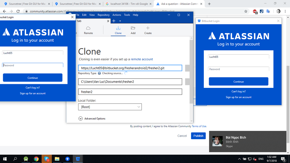Open Chrome three-dot menu

[x=285, y=11]
